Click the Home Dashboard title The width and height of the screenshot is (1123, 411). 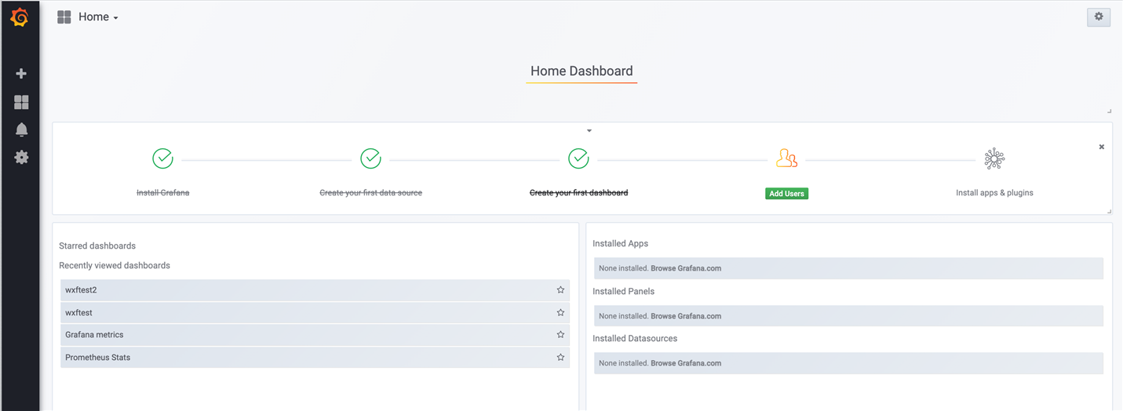pos(582,71)
